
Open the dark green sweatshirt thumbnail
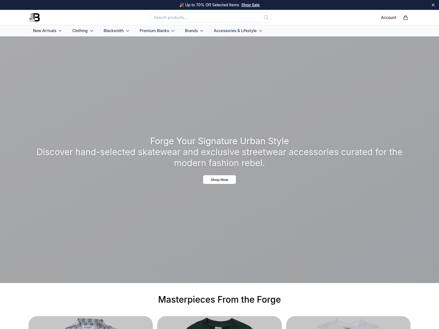(219, 323)
